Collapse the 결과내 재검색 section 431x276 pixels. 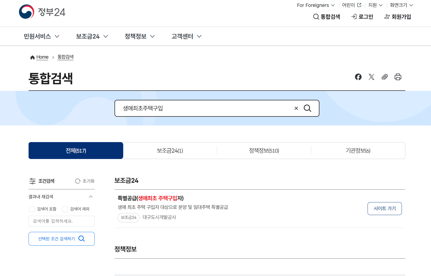coord(91,197)
